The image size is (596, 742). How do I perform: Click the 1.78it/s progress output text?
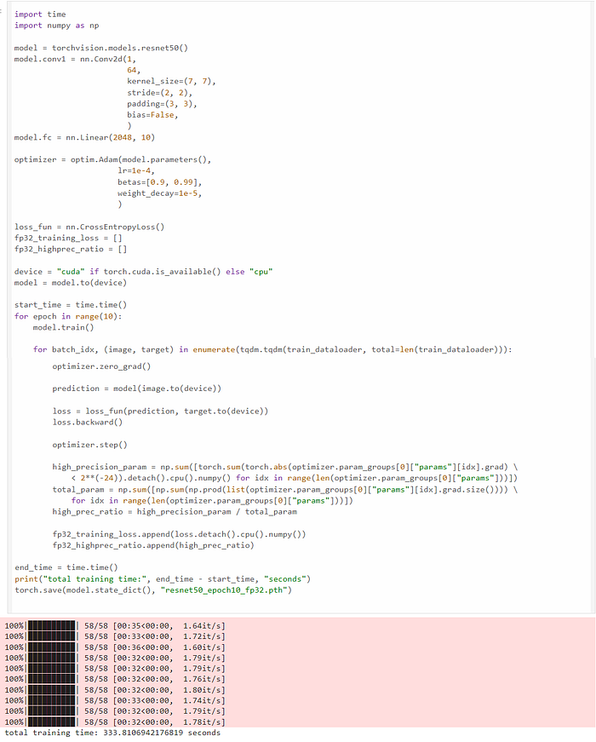coord(115,722)
